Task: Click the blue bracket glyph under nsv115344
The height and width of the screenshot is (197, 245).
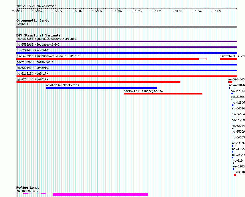Action: coord(232,94)
